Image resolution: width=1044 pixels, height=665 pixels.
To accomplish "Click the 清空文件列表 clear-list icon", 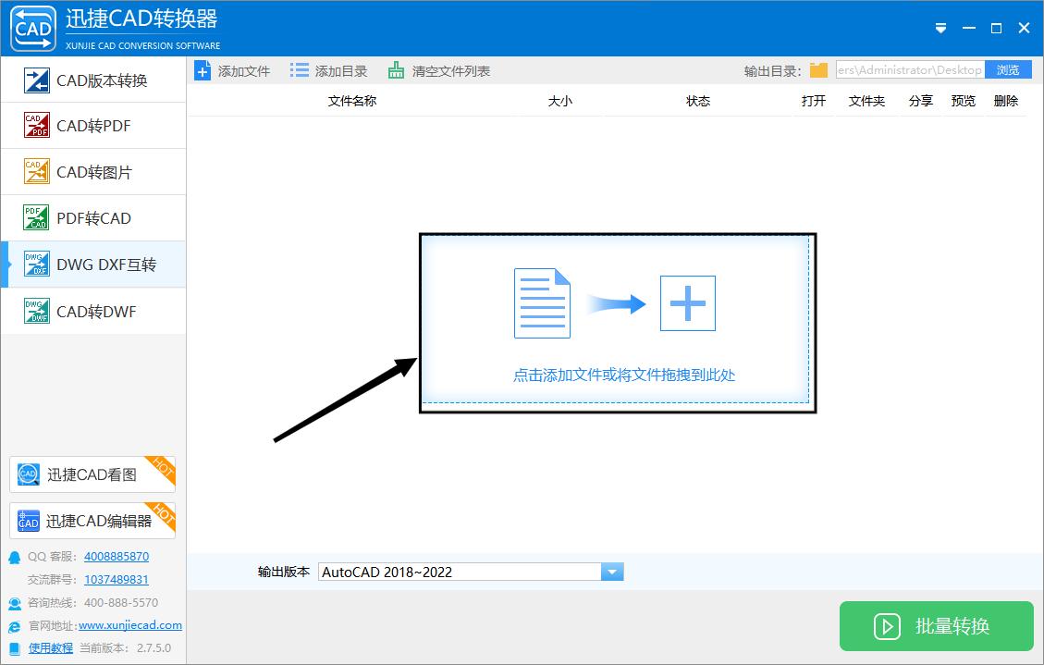I will pyautogui.click(x=396, y=69).
